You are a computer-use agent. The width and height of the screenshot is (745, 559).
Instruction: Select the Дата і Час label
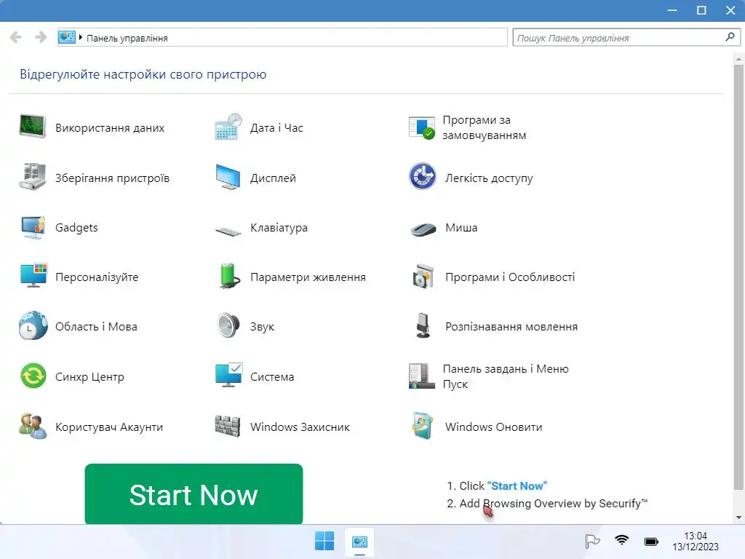click(276, 128)
